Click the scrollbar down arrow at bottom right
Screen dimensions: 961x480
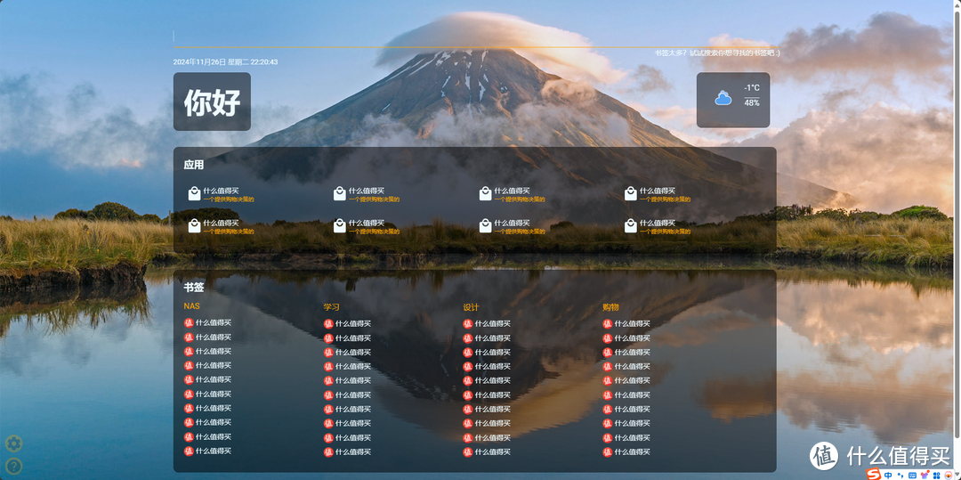957,475
